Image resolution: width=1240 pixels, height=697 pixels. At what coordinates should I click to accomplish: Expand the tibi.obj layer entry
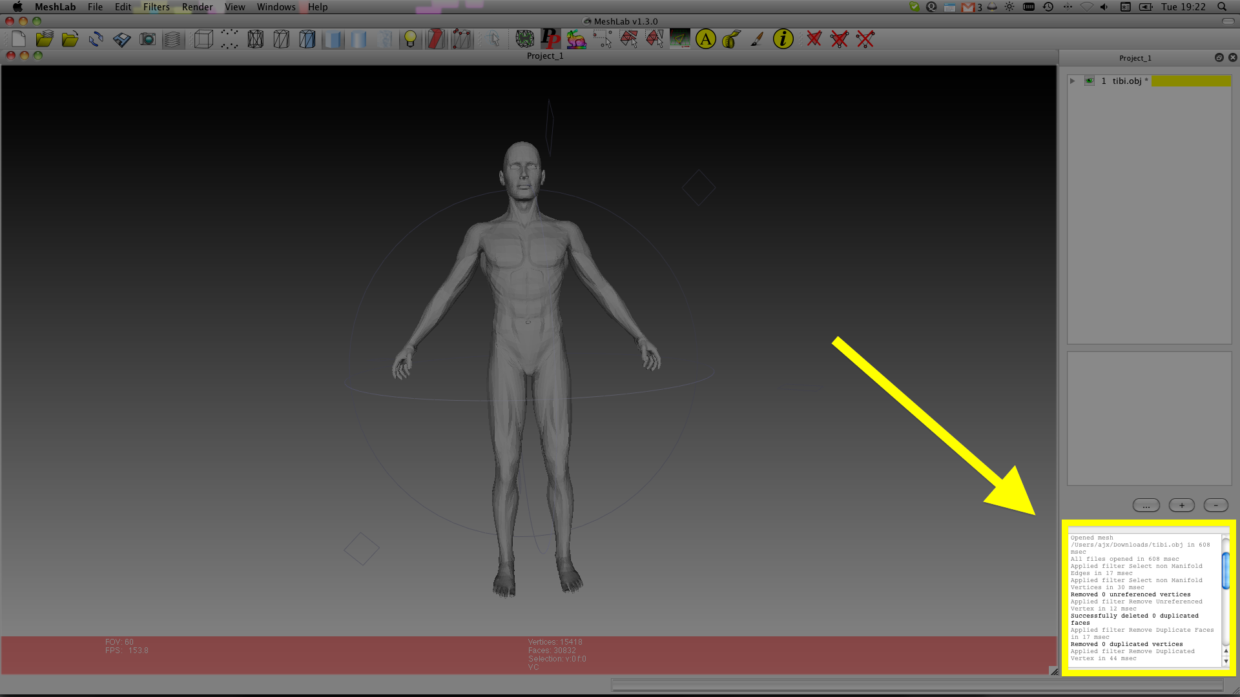tap(1072, 81)
